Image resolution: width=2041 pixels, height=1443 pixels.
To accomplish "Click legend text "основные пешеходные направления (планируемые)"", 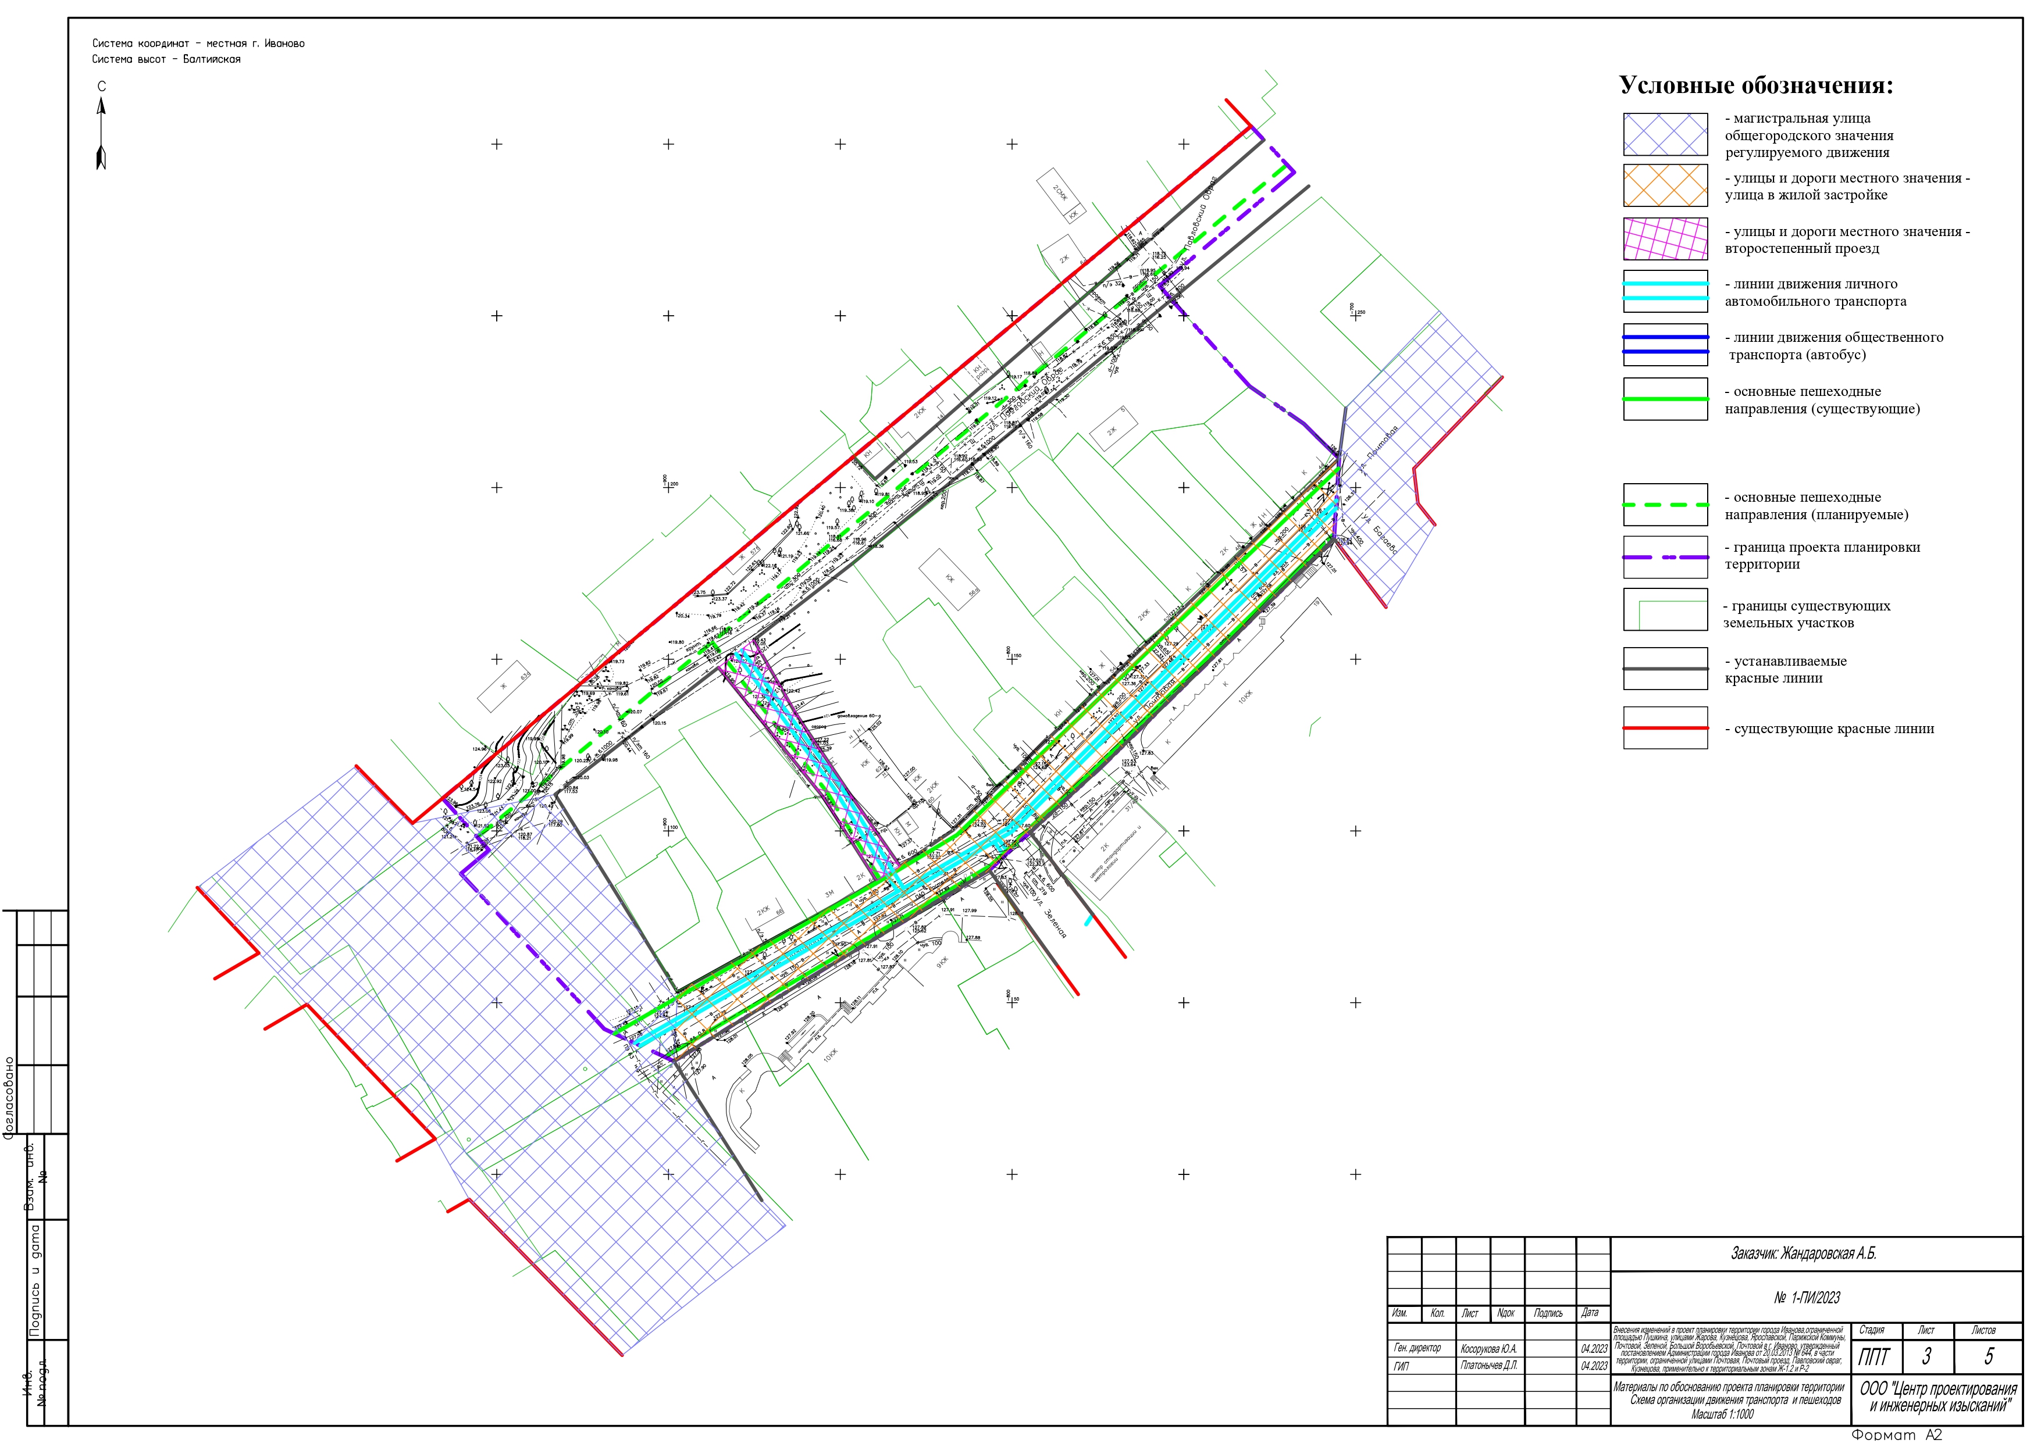I will click(1816, 506).
